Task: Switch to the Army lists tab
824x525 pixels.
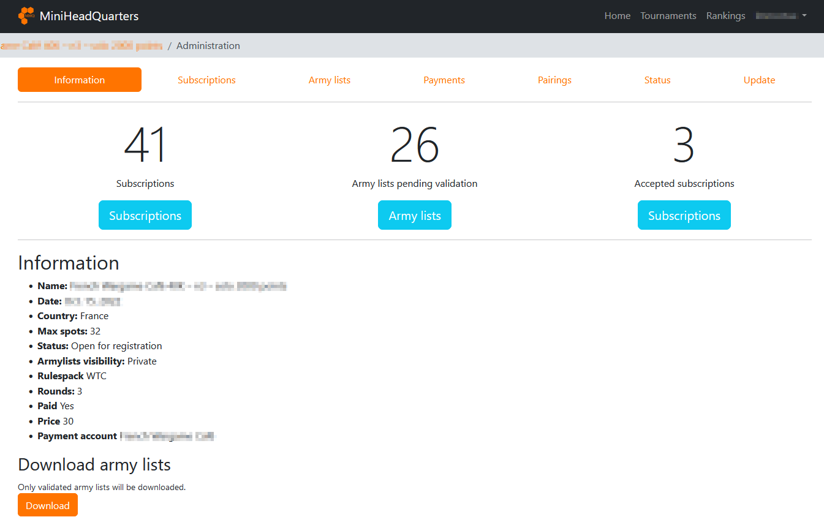Action: pos(330,80)
